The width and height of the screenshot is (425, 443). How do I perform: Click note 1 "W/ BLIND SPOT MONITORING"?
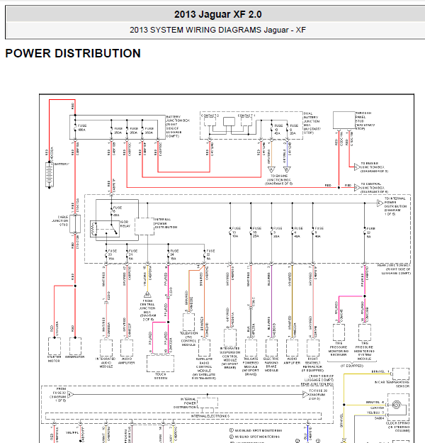255,430
